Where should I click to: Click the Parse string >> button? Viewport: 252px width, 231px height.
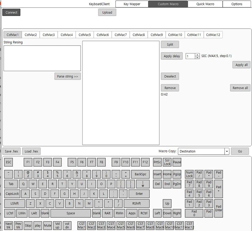point(67,76)
